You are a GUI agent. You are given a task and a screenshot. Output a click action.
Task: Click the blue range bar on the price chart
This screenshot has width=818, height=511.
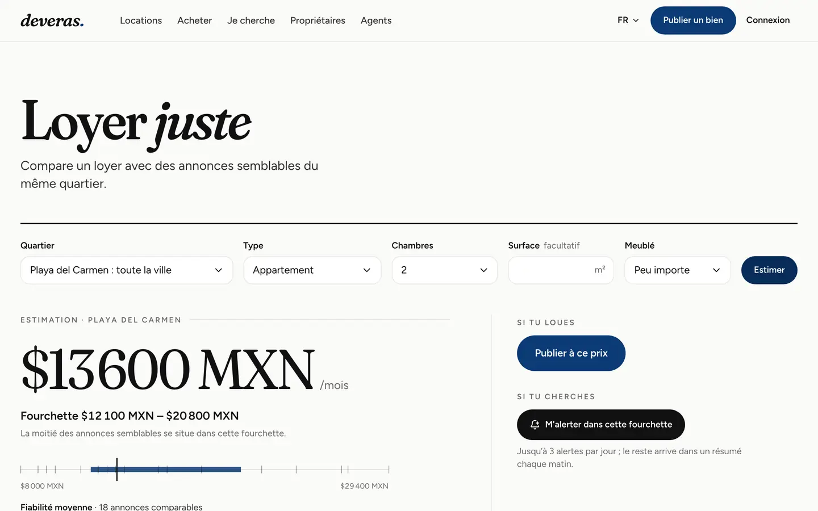[166, 470]
